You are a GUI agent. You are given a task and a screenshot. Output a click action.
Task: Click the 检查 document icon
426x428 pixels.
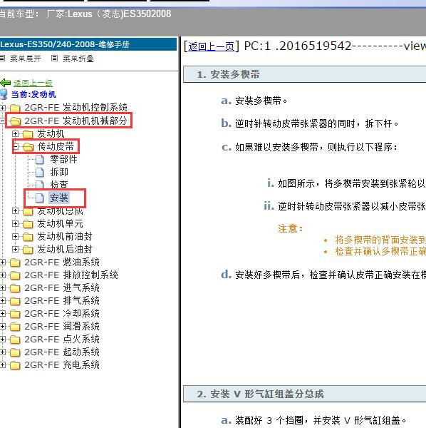pyautogui.click(x=40, y=185)
